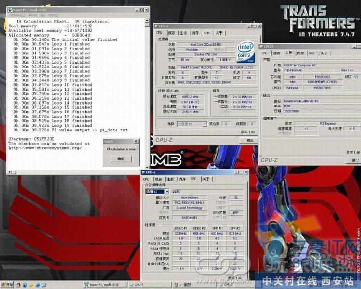361x289 pixels.
Task: Click the BIOS date field '02/22/2008'
Action: click(x=322, y=111)
